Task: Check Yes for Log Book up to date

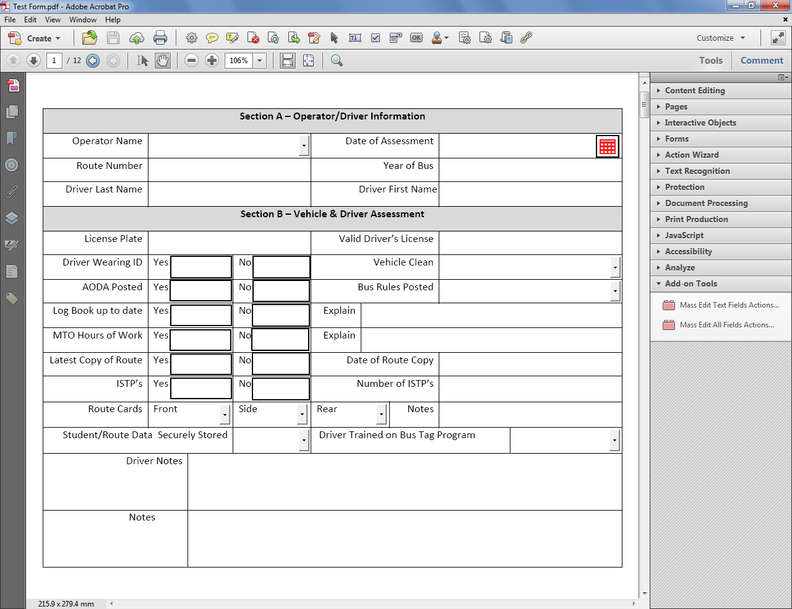Action: click(201, 315)
